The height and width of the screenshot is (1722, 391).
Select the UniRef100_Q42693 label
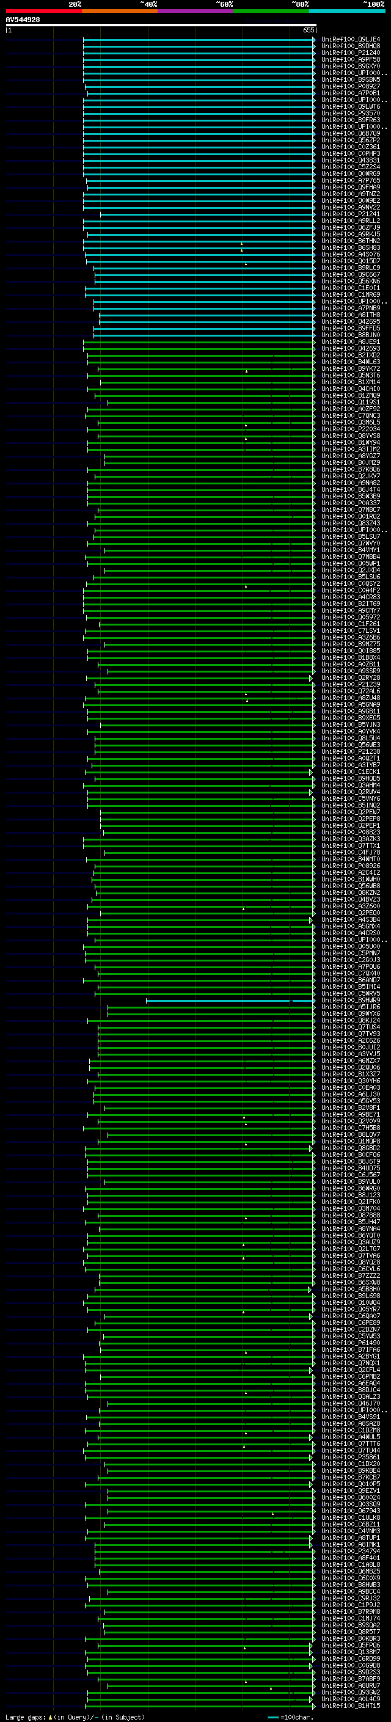pos(351,348)
